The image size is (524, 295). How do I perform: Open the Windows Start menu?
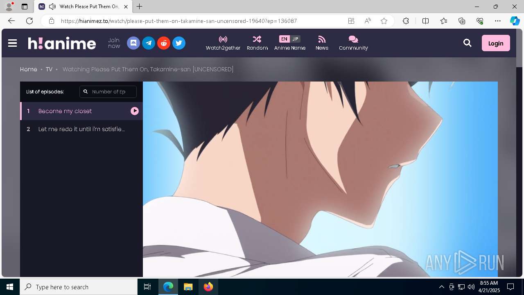tap(10, 287)
